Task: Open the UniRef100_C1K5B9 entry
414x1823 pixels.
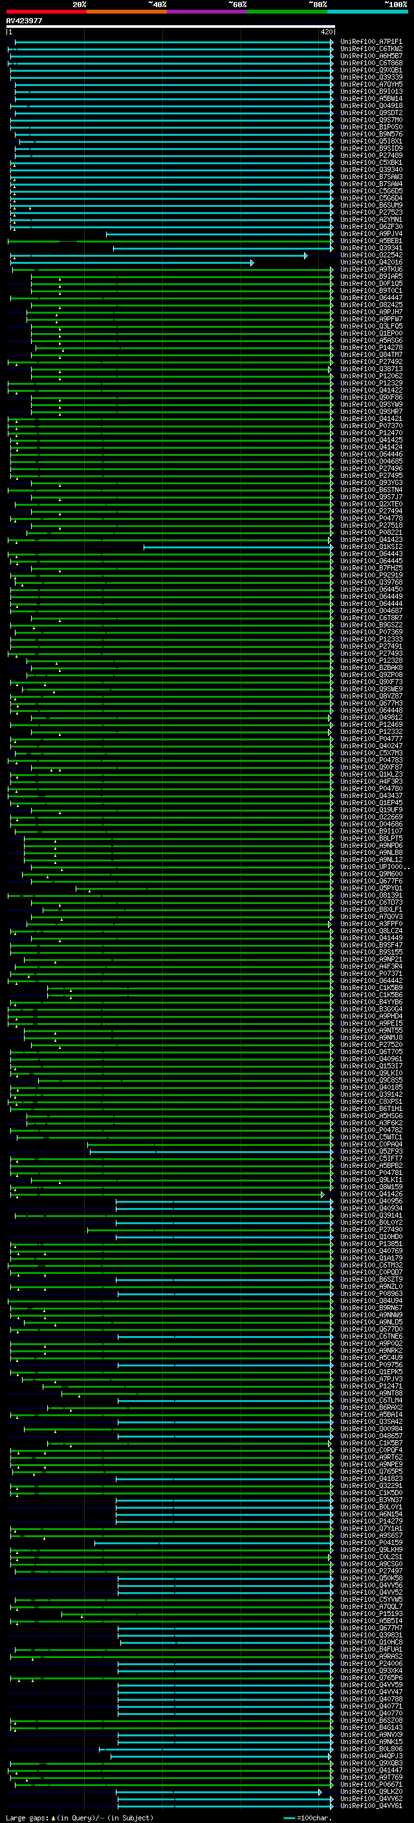Action: click(371, 988)
